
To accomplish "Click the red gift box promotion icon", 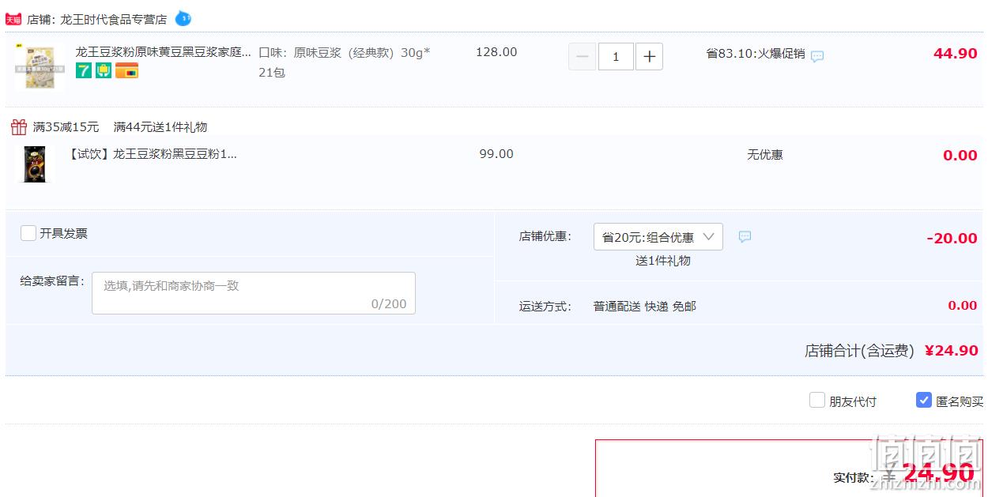I will tap(19, 126).
